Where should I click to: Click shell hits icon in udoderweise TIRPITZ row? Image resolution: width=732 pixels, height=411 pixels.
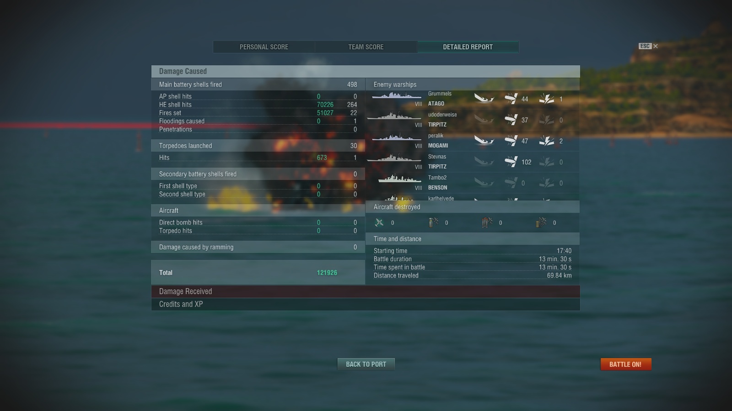coord(511,120)
